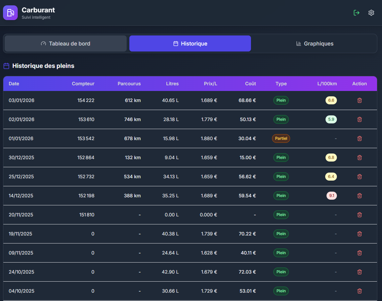Trash the 04/10/2025 fill-up row
382x301 pixels.
click(360, 291)
